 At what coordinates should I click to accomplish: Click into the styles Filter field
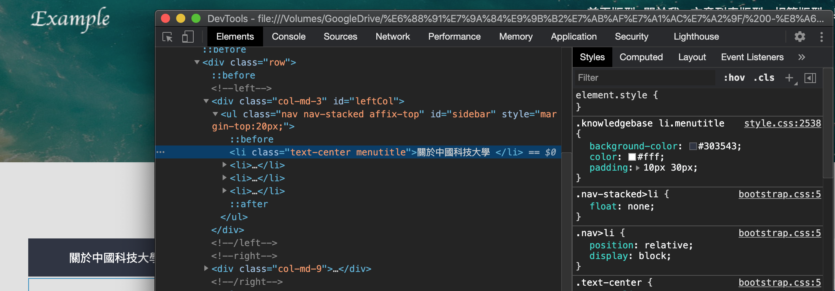644,78
